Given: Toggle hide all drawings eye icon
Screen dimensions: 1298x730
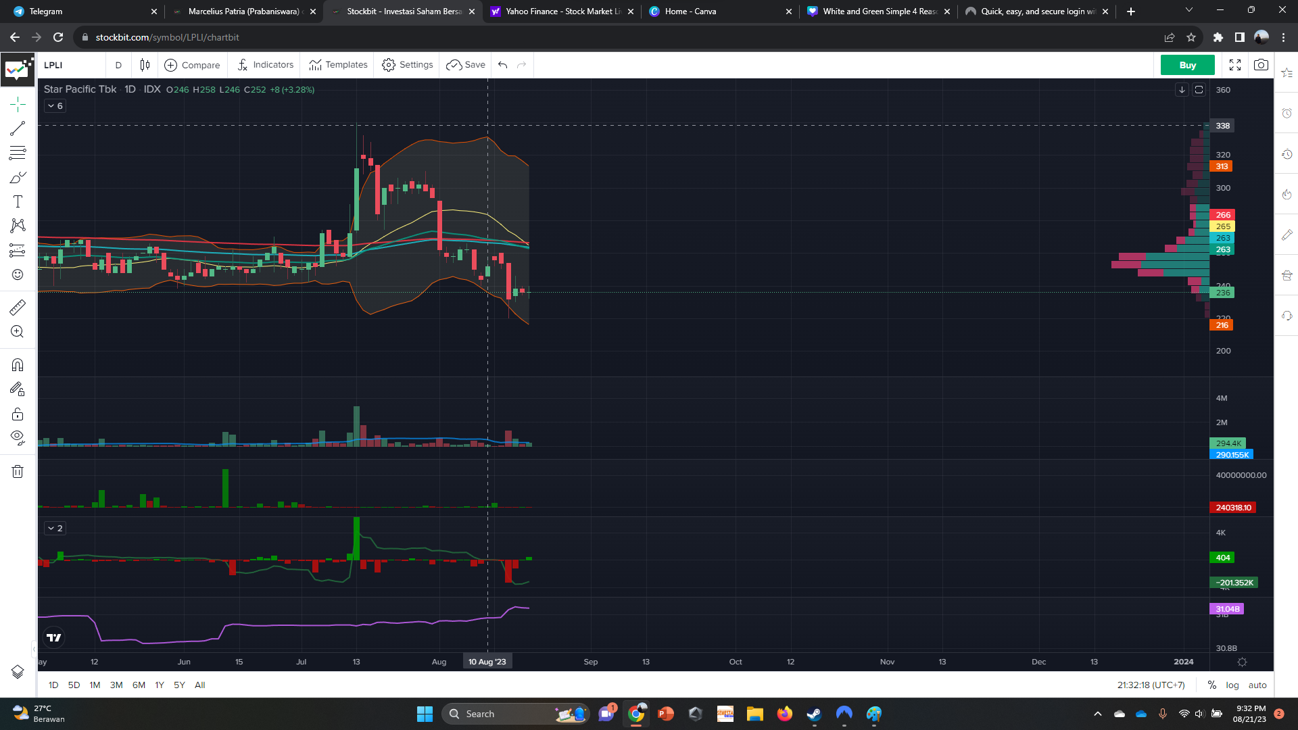Looking at the screenshot, I should click(x=18, y=437).
